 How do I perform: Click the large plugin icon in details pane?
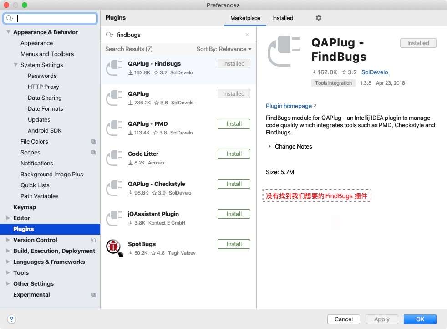[x=284, y=51]
